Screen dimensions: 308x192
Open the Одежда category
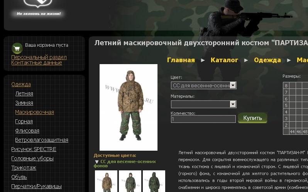click(x=21, y=84)
